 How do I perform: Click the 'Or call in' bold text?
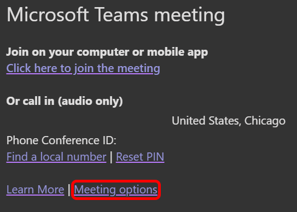point(30,101)
